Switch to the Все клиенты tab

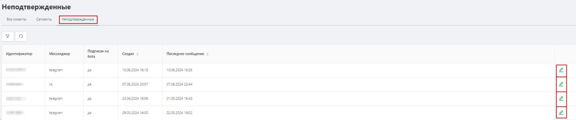pyautogui.click(x=17, y=19)
